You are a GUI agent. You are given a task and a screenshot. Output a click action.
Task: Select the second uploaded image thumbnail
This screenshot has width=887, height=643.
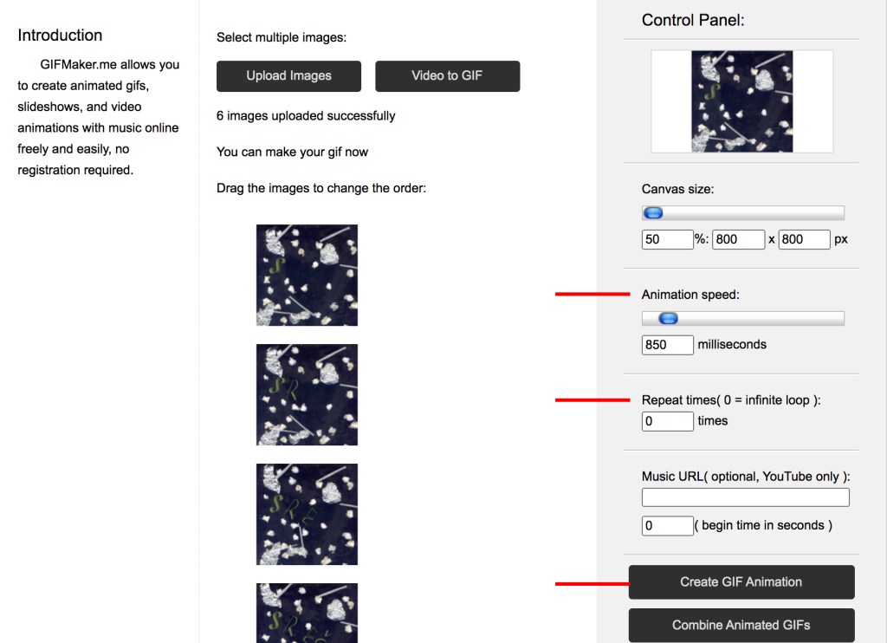click(307, 394)
